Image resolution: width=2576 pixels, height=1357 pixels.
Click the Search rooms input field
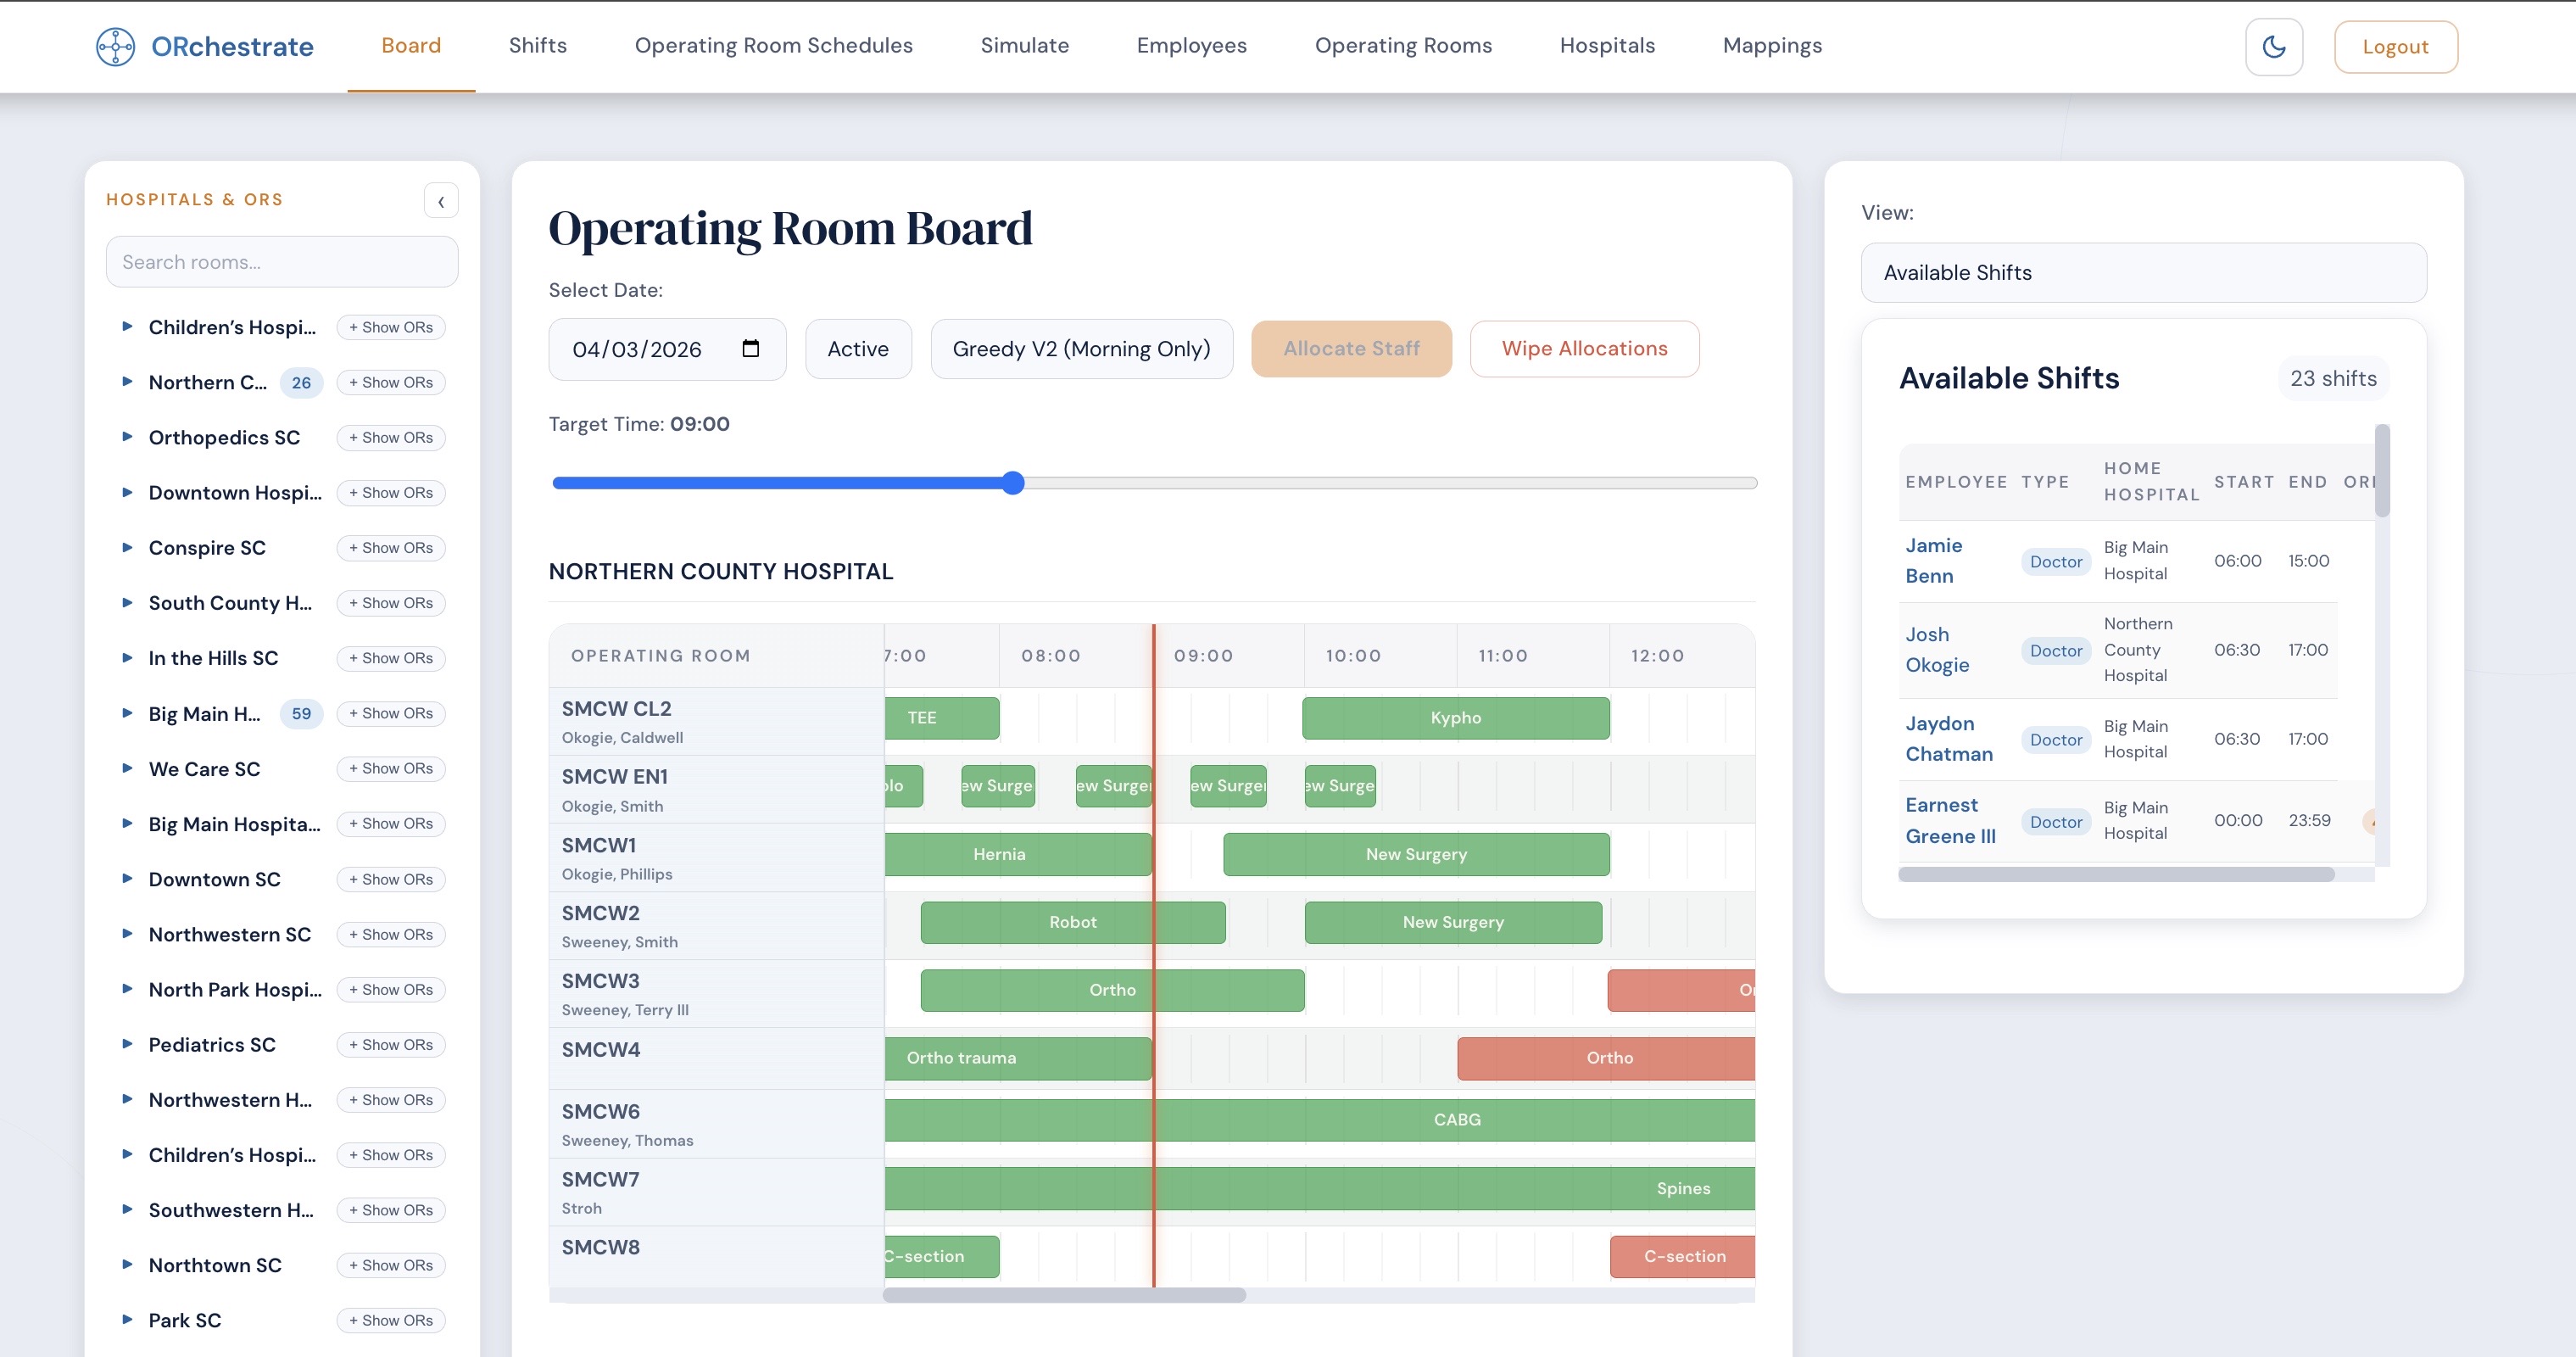282,262
